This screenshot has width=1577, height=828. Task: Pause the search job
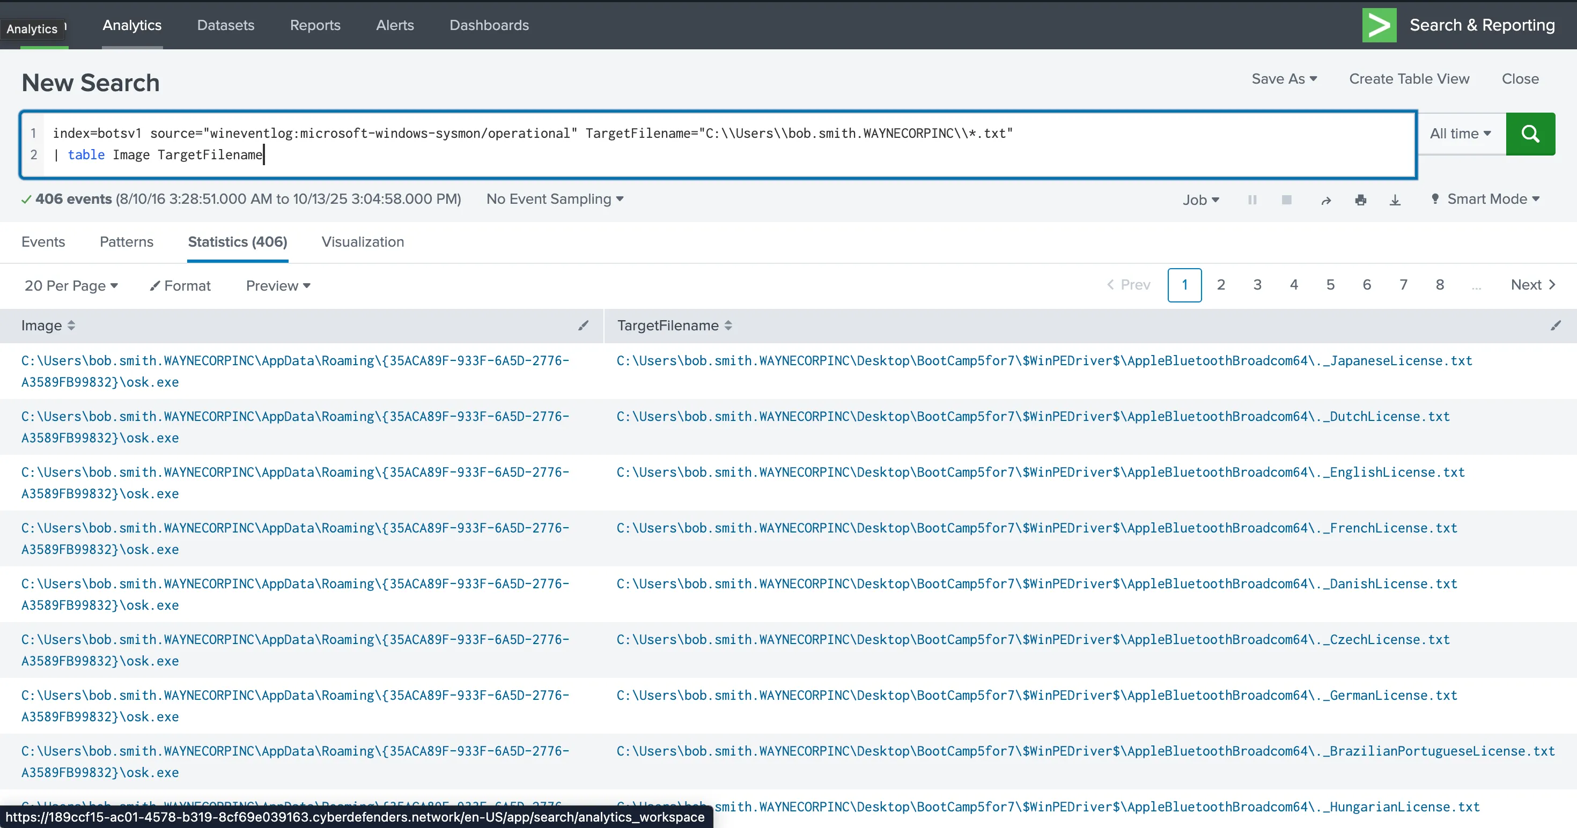pos(1252,199)
